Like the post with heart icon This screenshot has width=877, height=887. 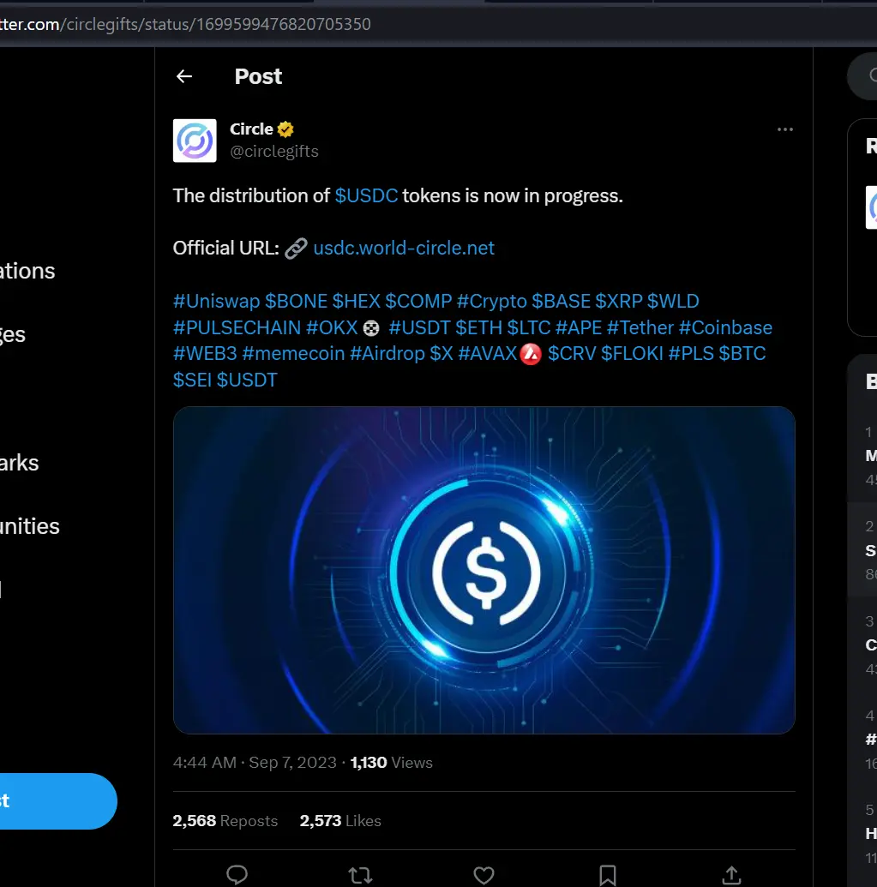[484, 875]
